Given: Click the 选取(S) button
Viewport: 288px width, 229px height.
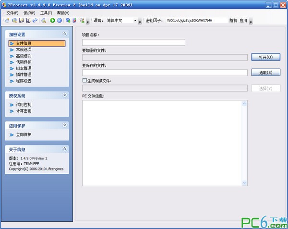Looking at the screenshot, I should [266, 72].
